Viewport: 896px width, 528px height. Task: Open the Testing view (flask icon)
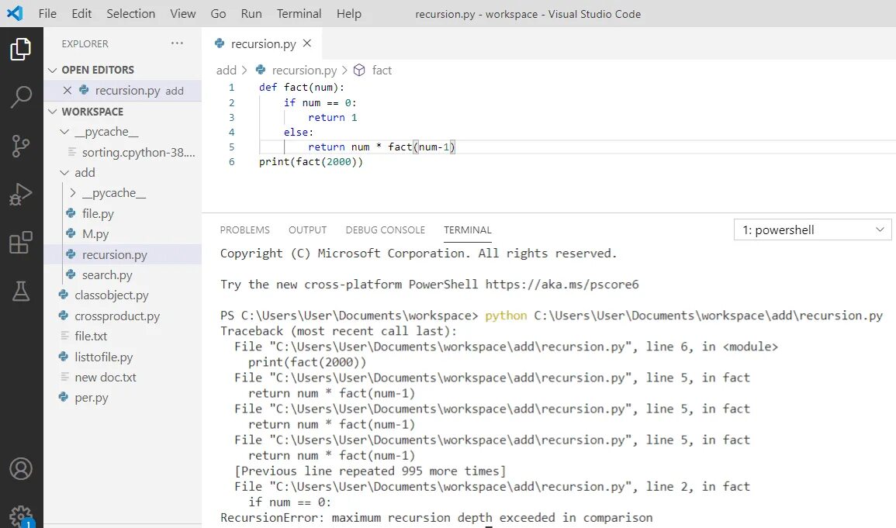pos(21,291)
